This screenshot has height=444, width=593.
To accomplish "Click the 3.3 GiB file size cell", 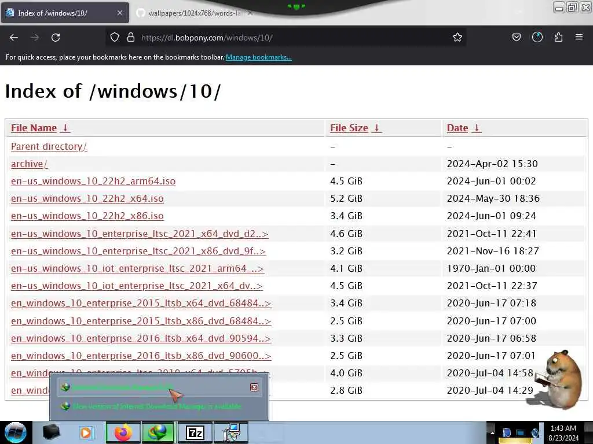I will (x=346, y=338).
